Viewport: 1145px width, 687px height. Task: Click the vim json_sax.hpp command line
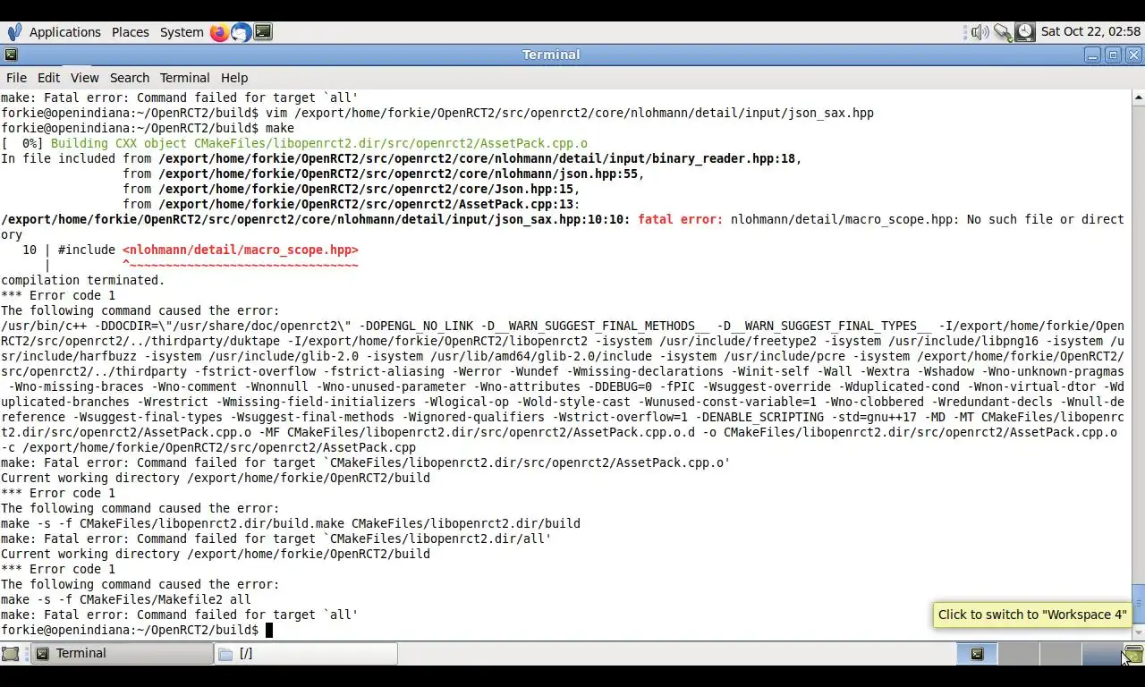click(x=437, y=113)
